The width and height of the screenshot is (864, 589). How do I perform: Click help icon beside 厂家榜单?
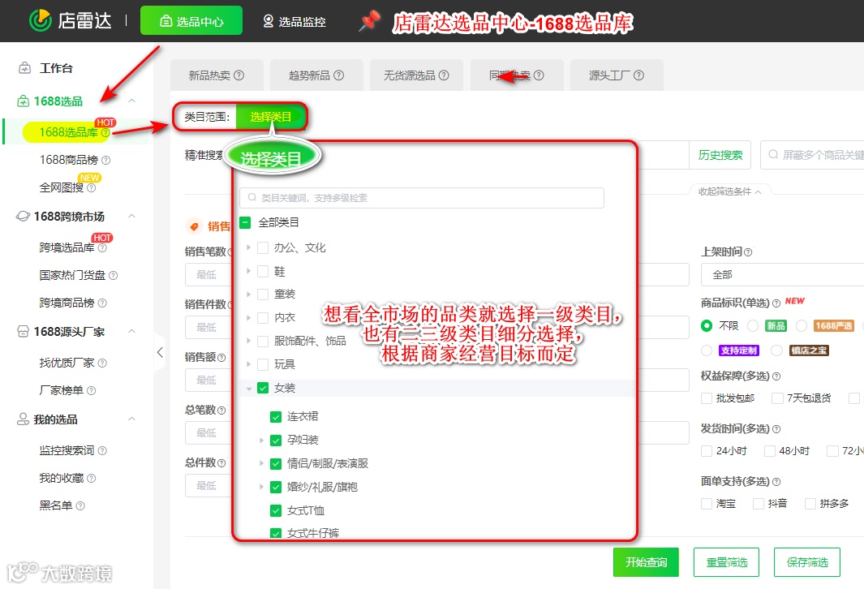[x=92, y=391]
